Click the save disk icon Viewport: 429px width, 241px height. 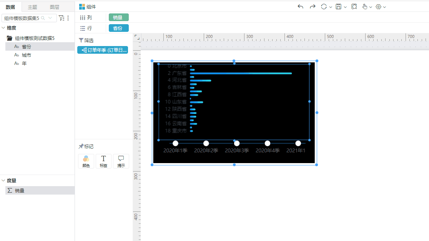(338, 7)
